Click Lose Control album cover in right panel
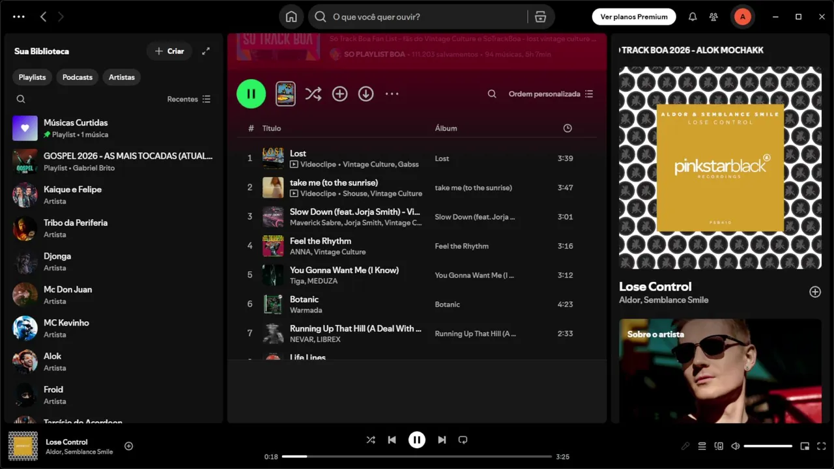This screenshot has width=834, height=469. pos(720,167)
